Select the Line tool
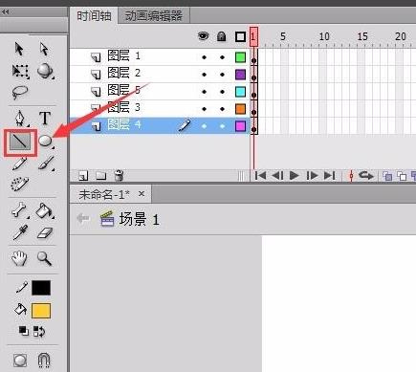Viewport: 416px width, 372px height. [20, 142]
